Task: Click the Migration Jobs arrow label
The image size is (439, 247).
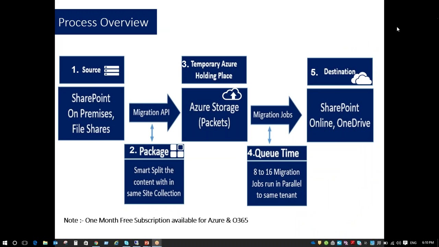Action: [x=273, y=115]
